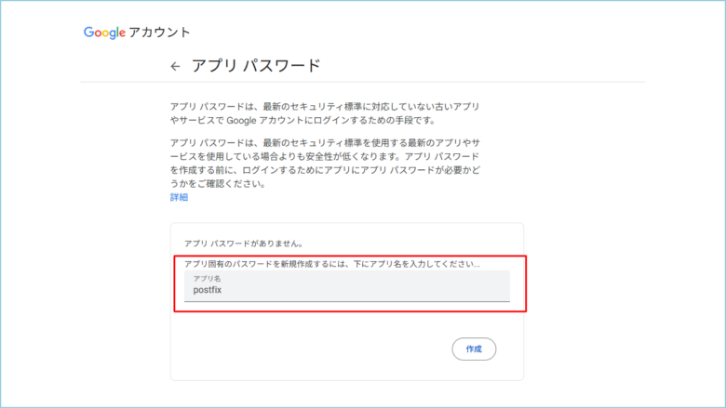
Task: Click the second paragraph about 安全性が低くなります
Action: point(325,164)
